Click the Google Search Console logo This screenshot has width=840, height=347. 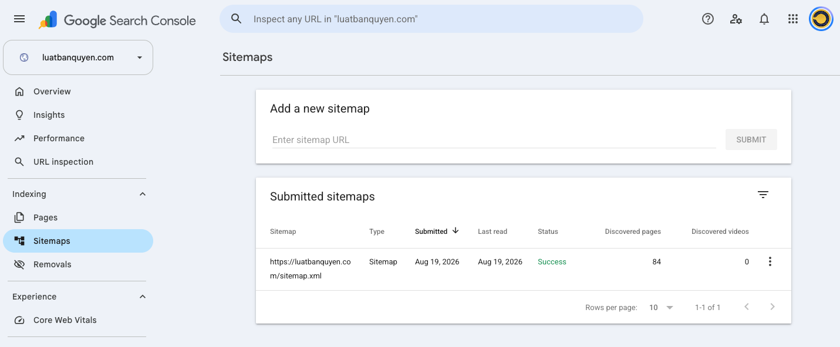tap(117, 20)
